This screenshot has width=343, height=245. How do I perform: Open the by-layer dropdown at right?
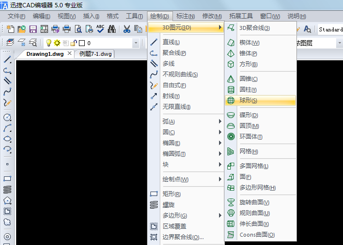tap(340, 43)
